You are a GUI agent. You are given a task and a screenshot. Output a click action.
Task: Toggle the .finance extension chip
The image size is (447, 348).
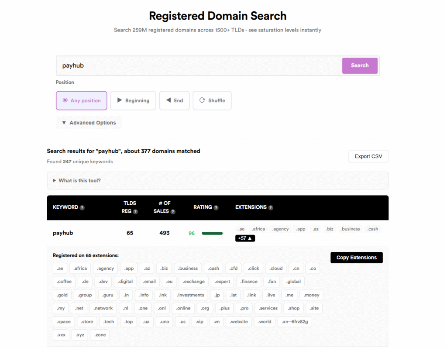click(248, 282)
